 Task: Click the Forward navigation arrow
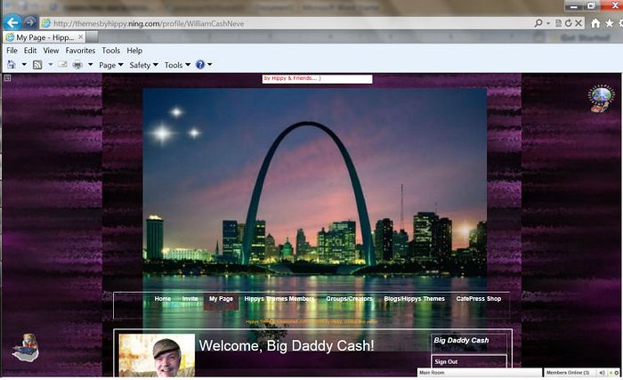click(30, 22)
